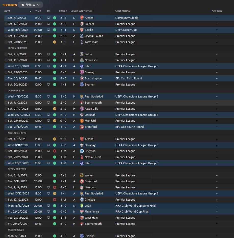This screenshot has height=238, width=234.
Task: Click the West Ham club badge
Action: [82, 217]
